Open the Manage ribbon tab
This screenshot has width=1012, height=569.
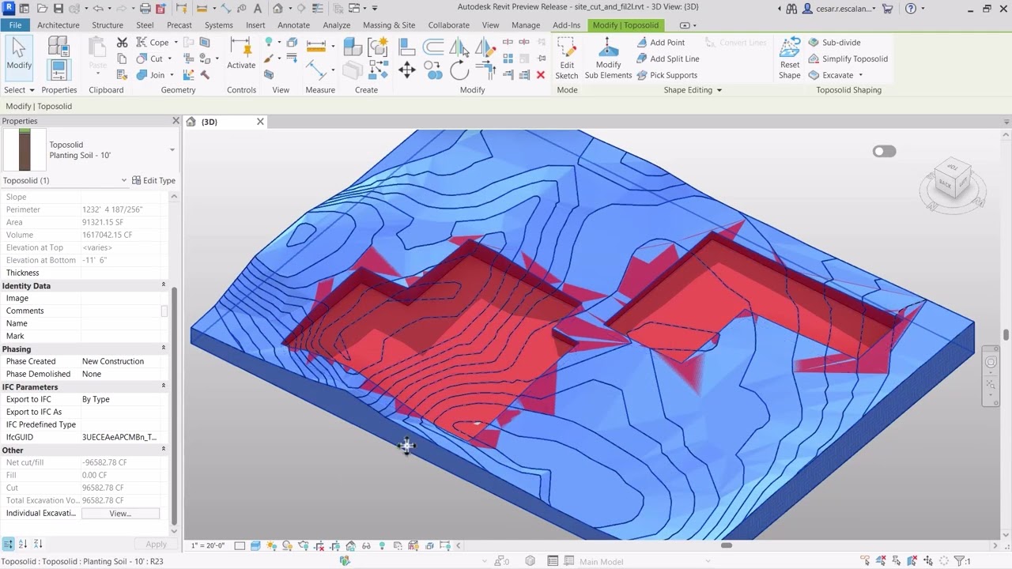tap(526, 24)
